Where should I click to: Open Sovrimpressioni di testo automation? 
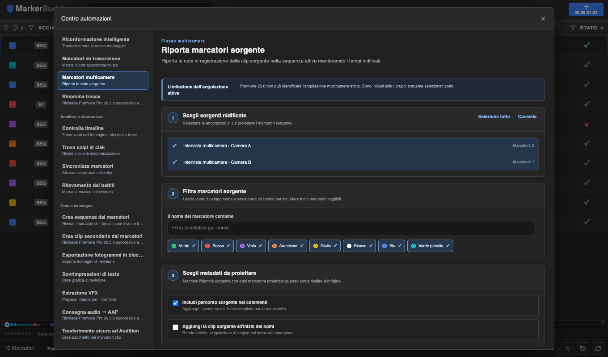[103, 277]
